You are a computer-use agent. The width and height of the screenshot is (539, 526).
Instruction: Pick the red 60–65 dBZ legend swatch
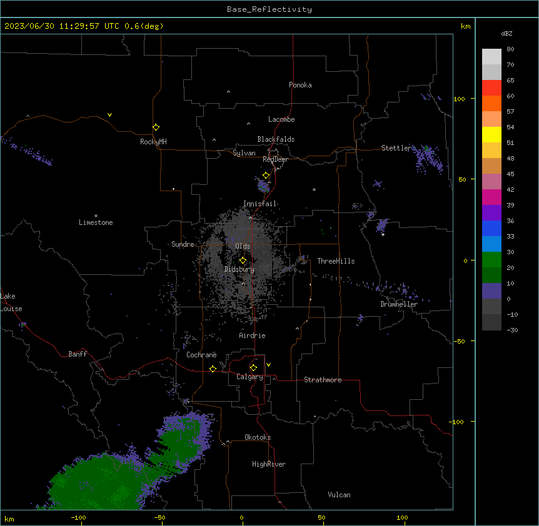(491, 87)
